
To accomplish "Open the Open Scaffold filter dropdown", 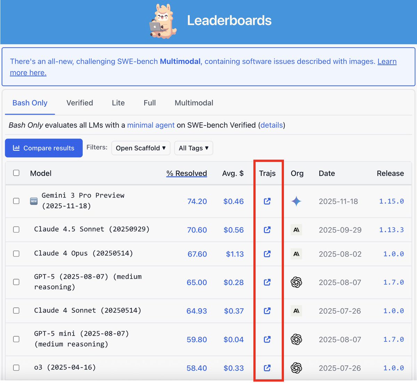I will tap(141, 148).
